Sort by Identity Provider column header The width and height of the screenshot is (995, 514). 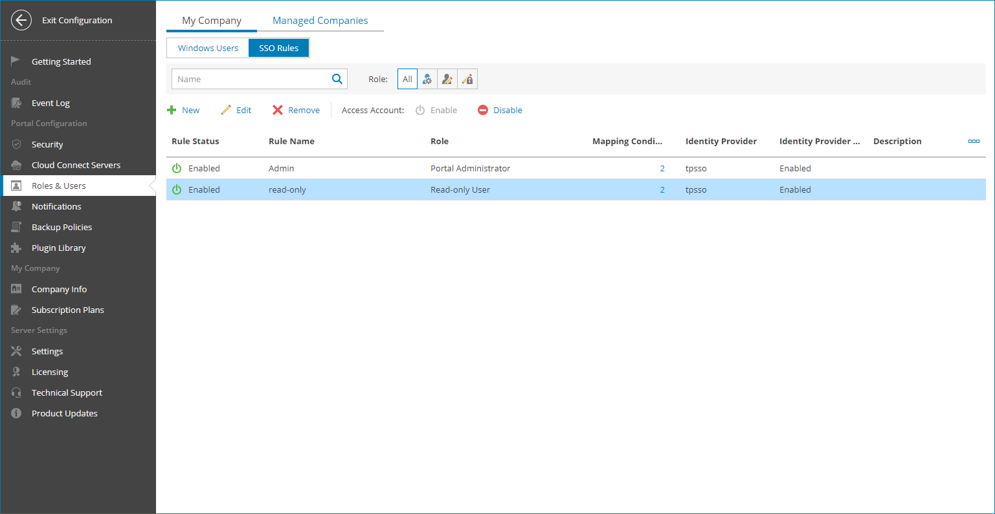click(x=721, y=141)
